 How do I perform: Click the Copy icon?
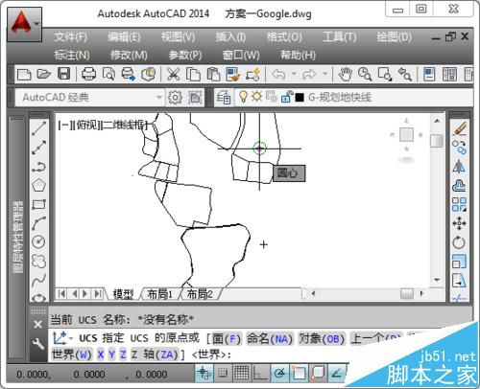193,74
